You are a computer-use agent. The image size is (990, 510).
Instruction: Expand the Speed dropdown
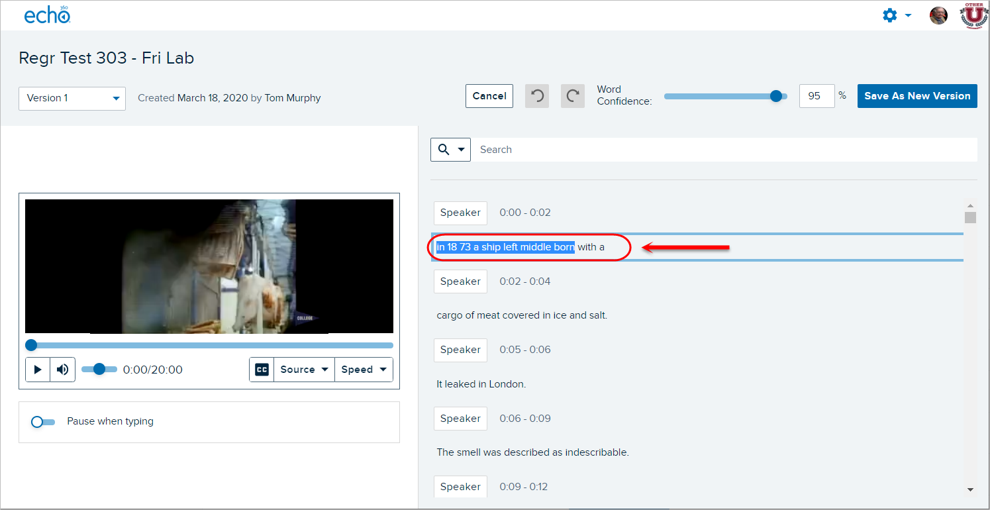pyautogui.click(x=364, y=370)
